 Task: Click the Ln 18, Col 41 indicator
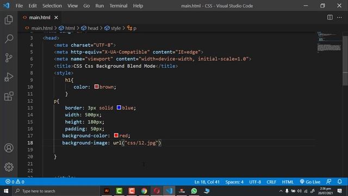click(207, 182)
